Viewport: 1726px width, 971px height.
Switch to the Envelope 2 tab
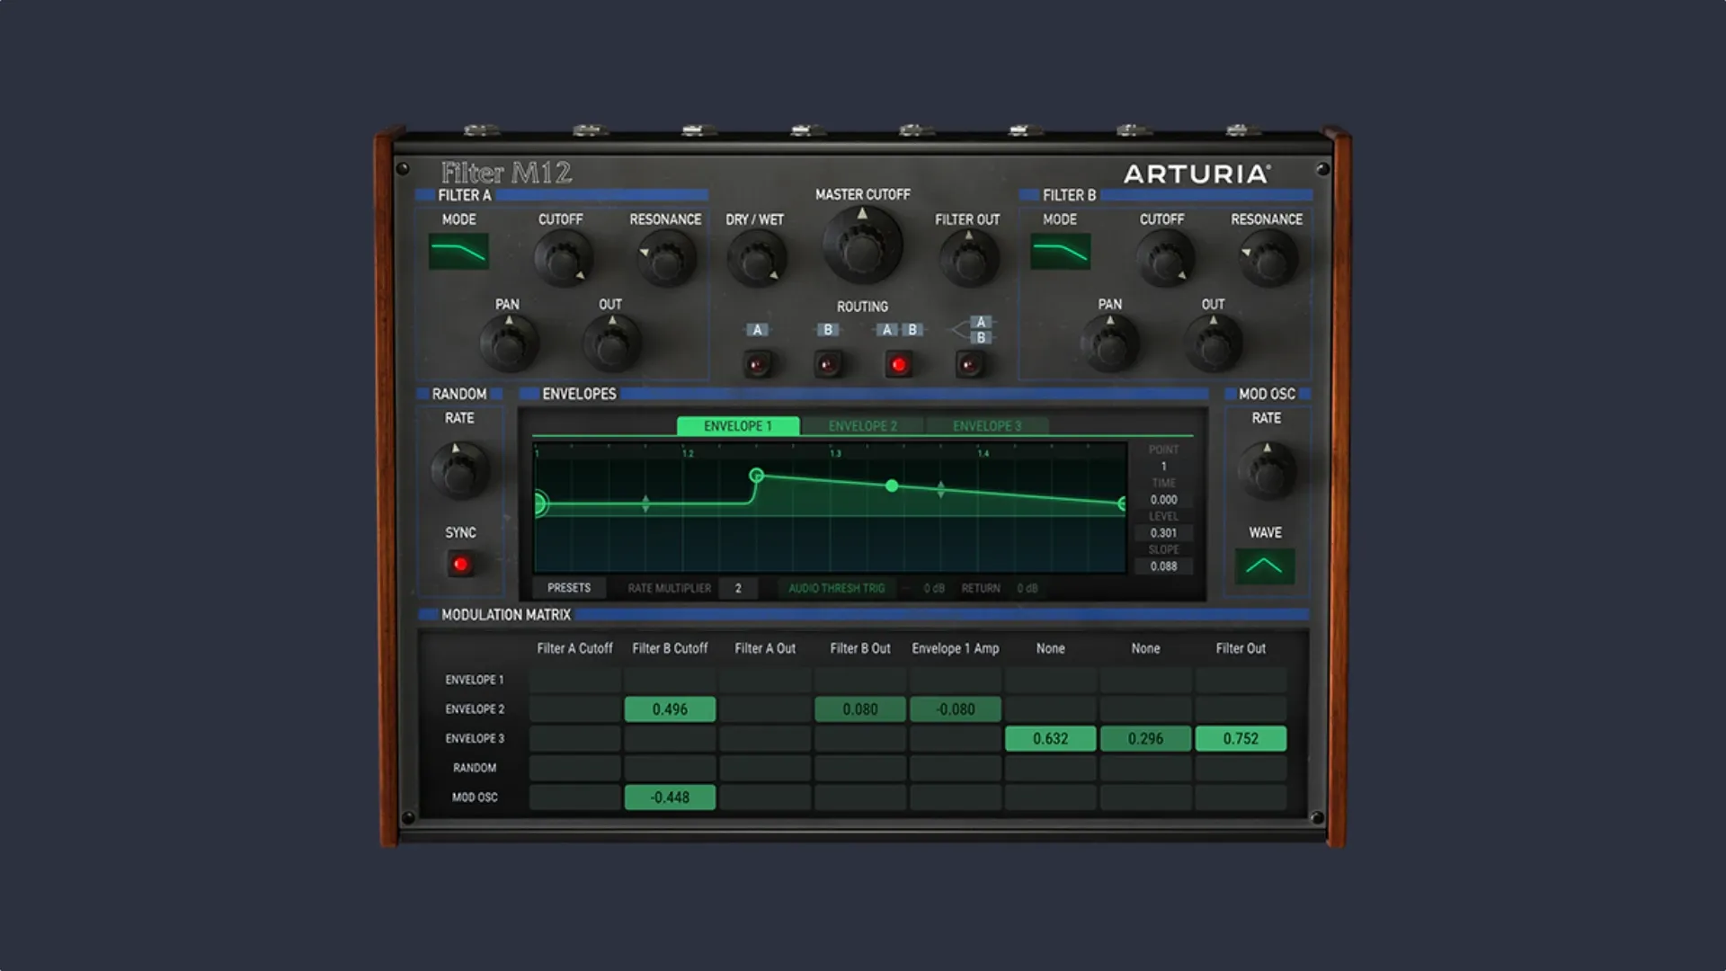pos(862,426)
